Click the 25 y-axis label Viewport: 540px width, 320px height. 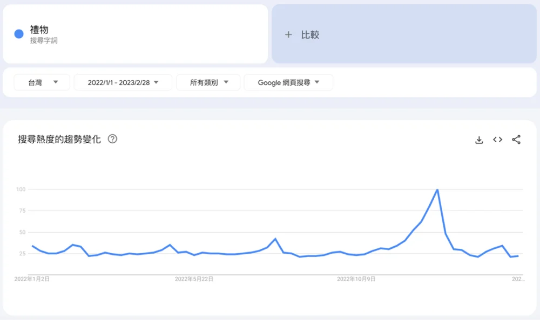click(22, 254)
